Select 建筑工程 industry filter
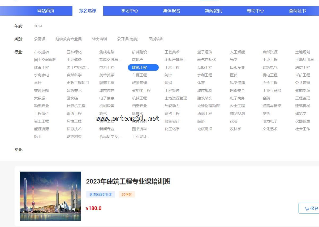Image resolution: width=319 pixels, height=227 pixels. (143, 67)
